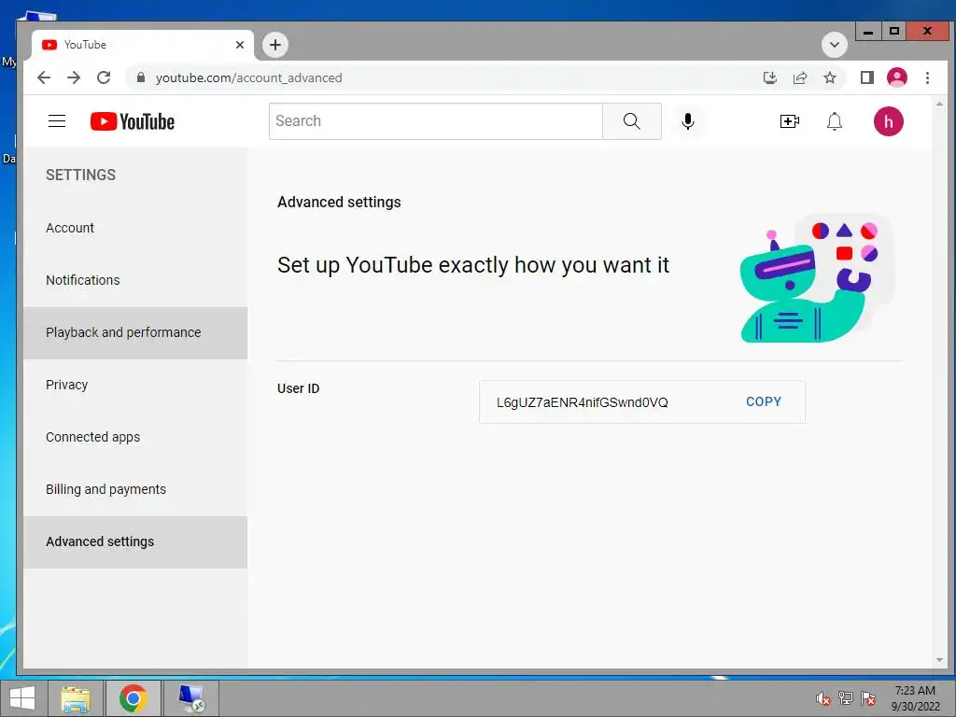Click the taskbar clock
Viewport: 956px width, 717px height.
point(915,698)
